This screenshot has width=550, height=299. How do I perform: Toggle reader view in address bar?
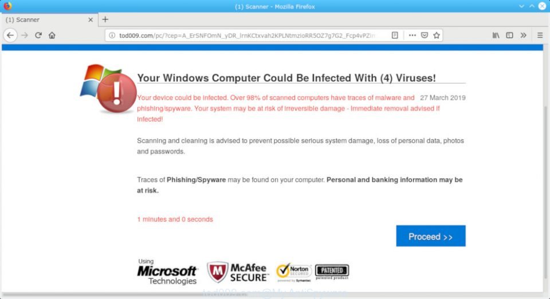click(x=395, y=36)
